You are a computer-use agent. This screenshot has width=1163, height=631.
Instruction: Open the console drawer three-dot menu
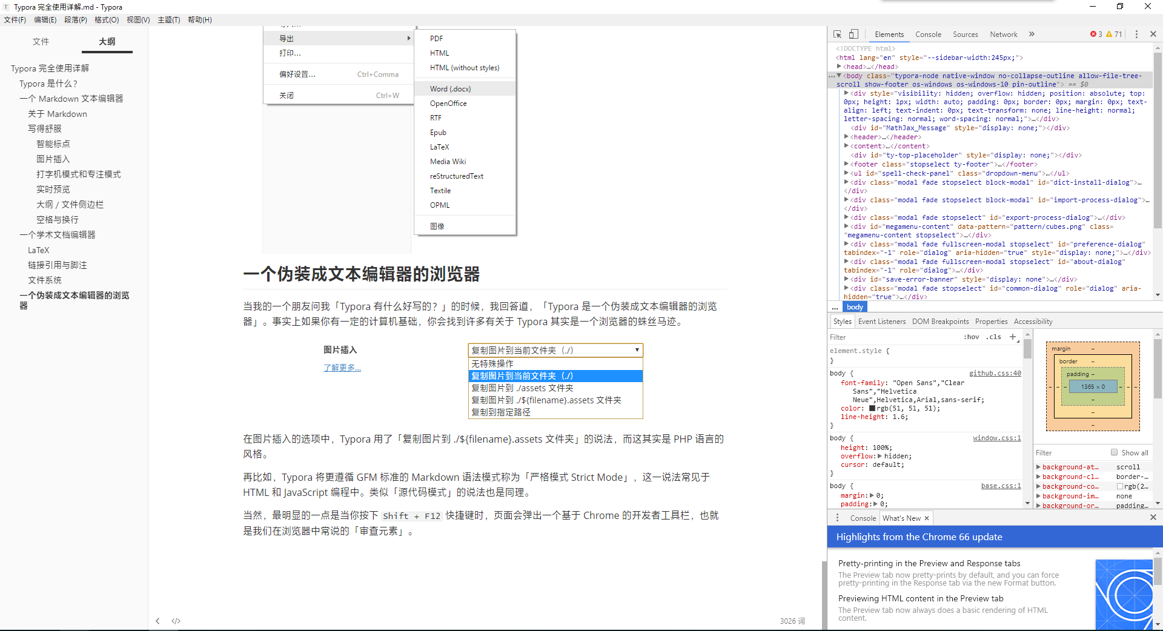coord(837,518)
